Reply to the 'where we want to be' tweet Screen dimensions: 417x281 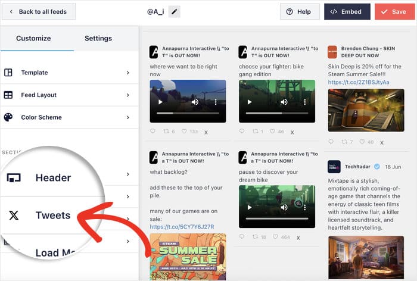click(153, 131)
